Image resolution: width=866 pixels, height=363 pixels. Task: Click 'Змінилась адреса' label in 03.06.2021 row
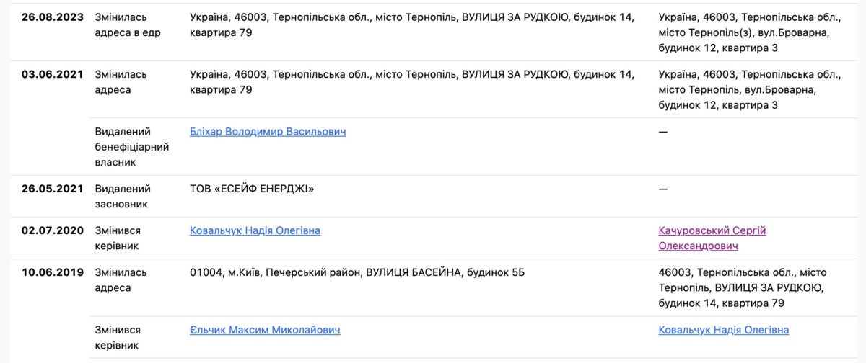(x=121, y=82)
